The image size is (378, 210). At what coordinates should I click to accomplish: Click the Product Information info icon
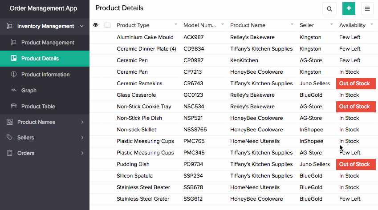[13, 75]
